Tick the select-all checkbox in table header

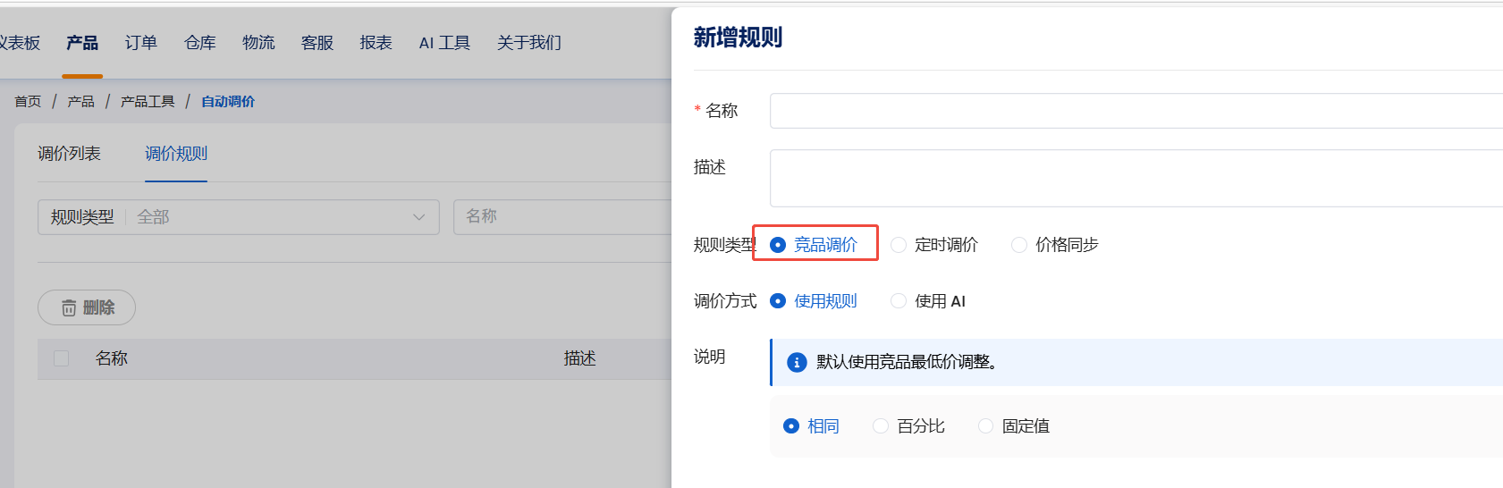[62, 358]
